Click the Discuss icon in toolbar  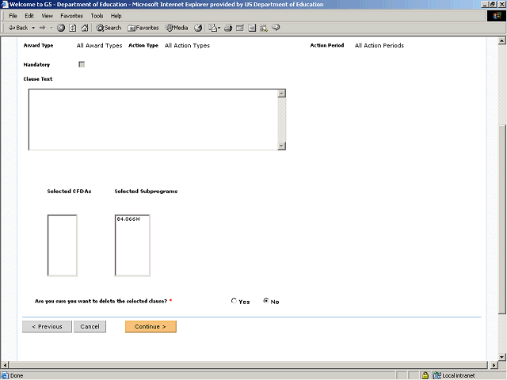(x=252, y=28)
